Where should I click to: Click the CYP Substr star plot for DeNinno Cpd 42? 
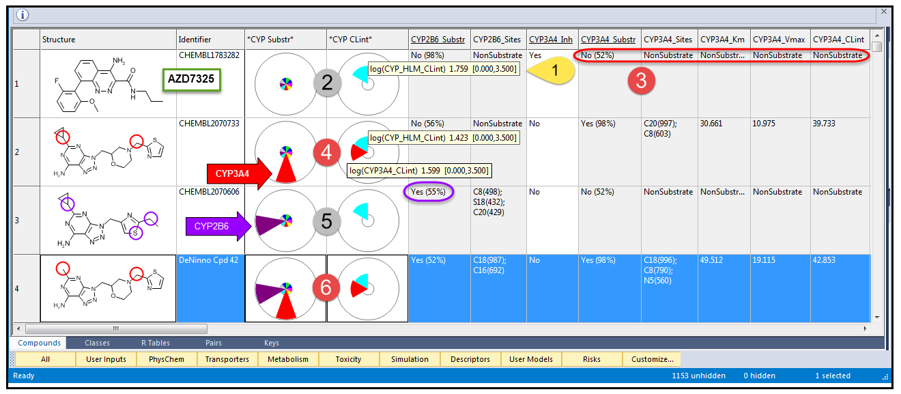tap(285, 288)
